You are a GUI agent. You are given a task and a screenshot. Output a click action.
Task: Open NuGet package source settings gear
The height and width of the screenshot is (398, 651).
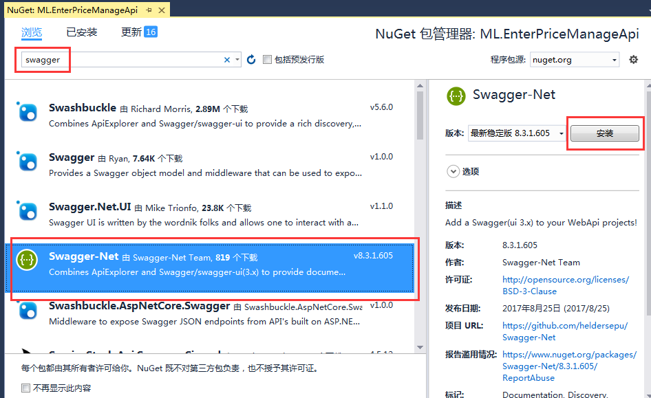[633, 60]
